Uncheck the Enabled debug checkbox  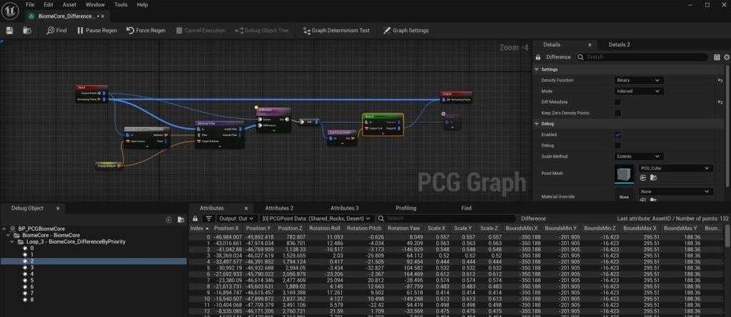(x=617, y=134)
